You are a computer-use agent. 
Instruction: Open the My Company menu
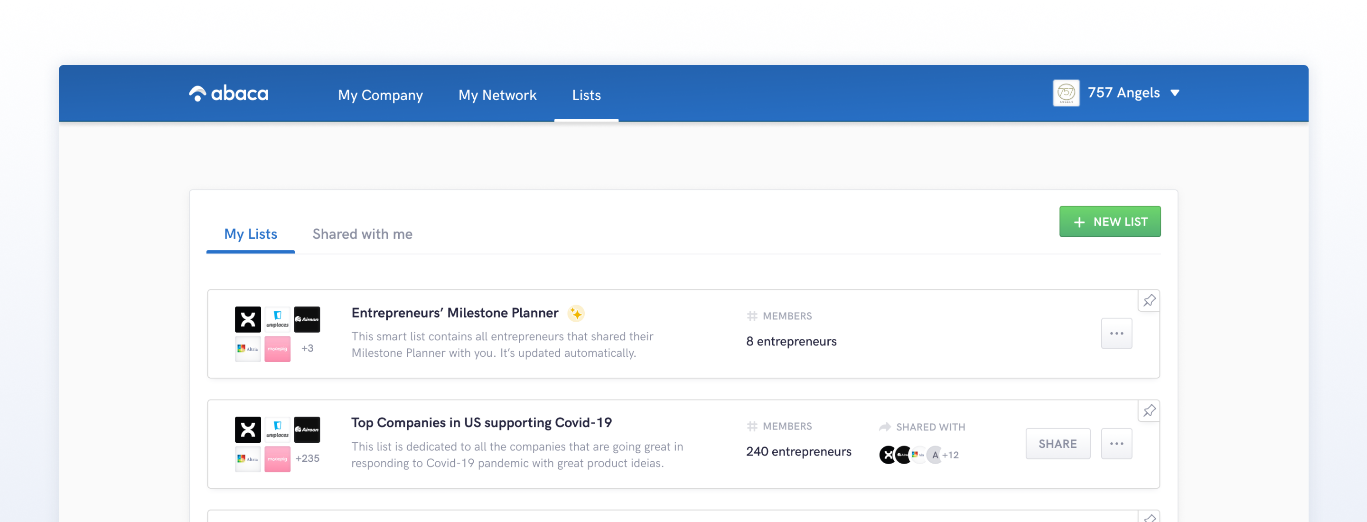tap(380, 95)
